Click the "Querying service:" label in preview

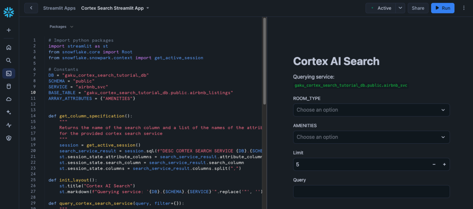tap(314, 77)
